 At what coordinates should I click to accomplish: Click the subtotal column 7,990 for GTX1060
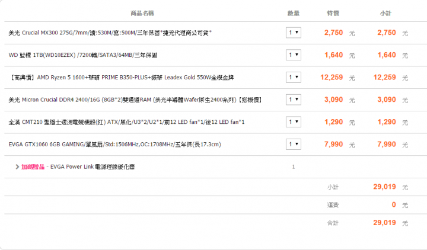point(387,144)
